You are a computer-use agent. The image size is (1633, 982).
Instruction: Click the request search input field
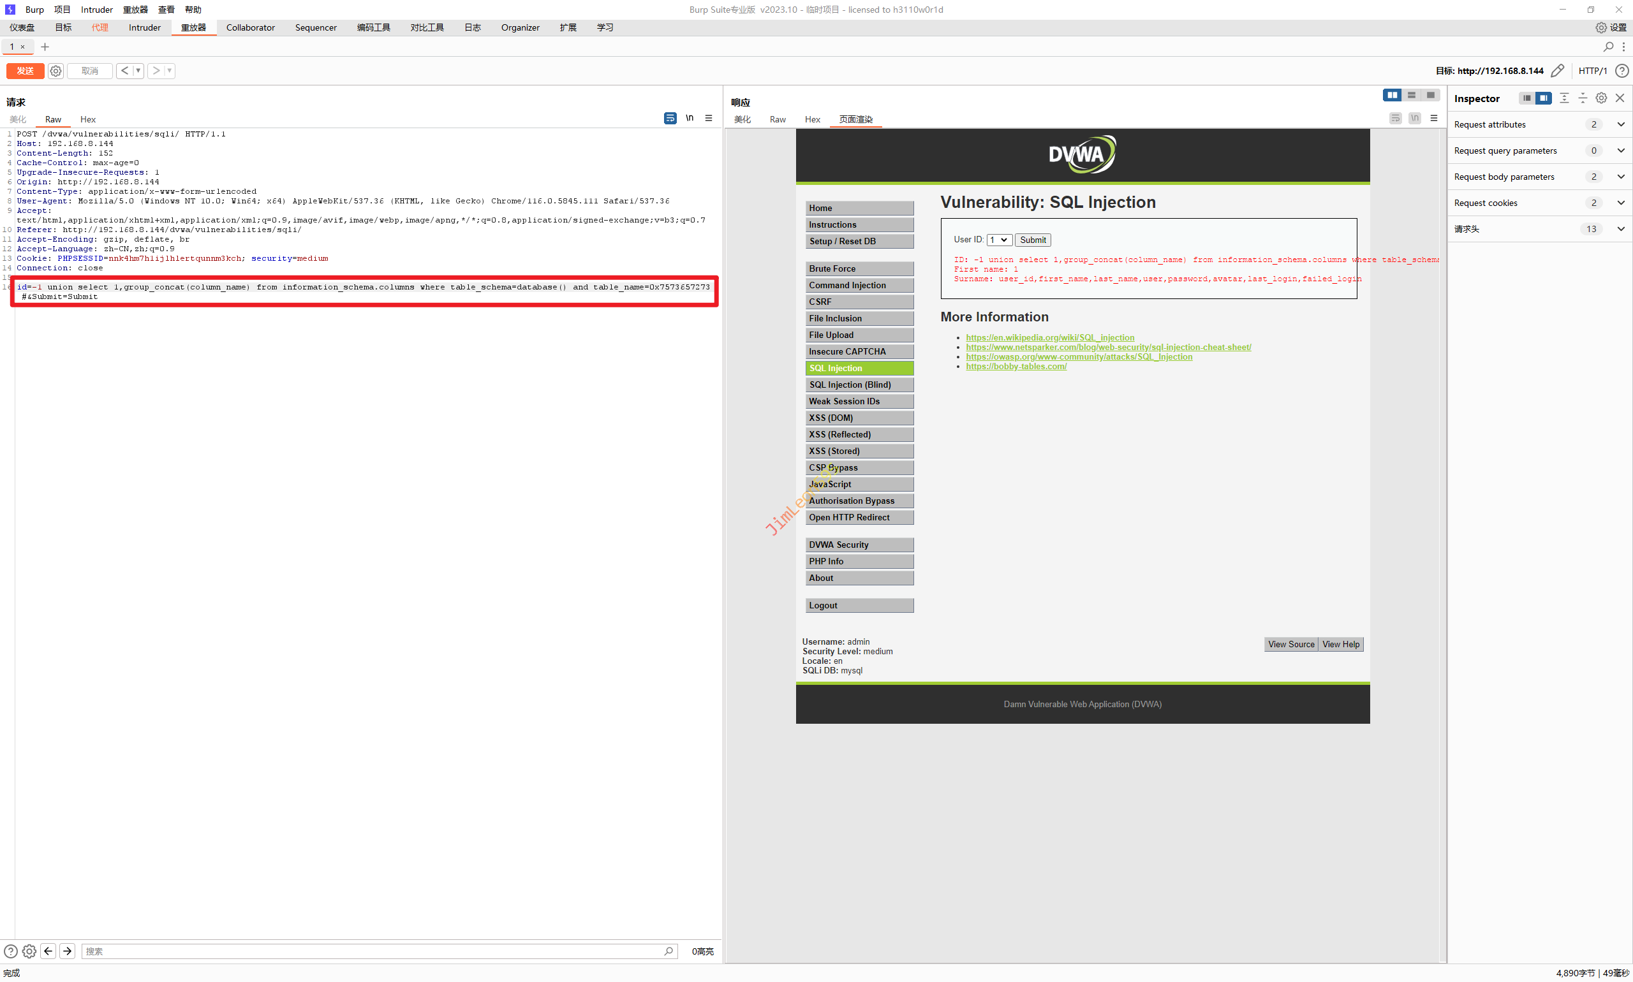click(x=371, y=951)
